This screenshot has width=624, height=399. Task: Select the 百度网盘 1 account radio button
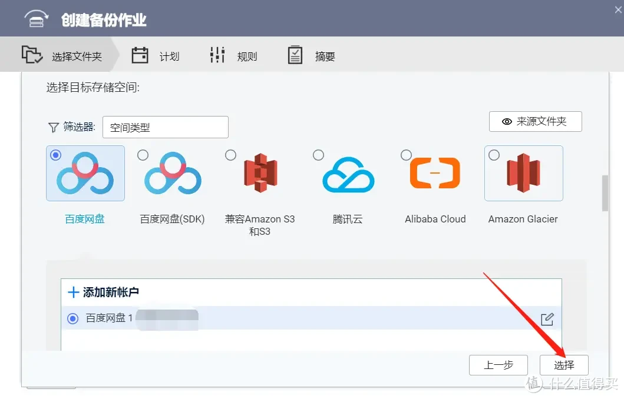pos(73,318)
